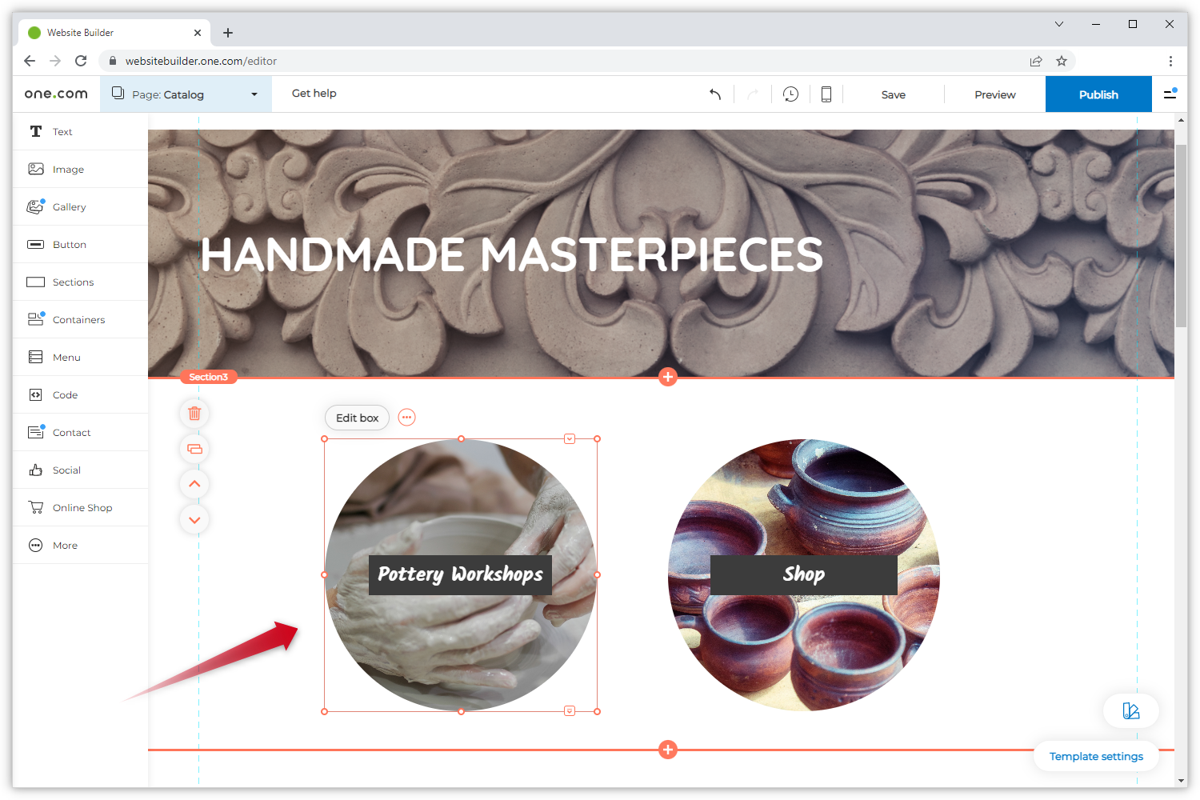
Task: Open Online Shop in the sidebar
Action: [x=82, y=508]
